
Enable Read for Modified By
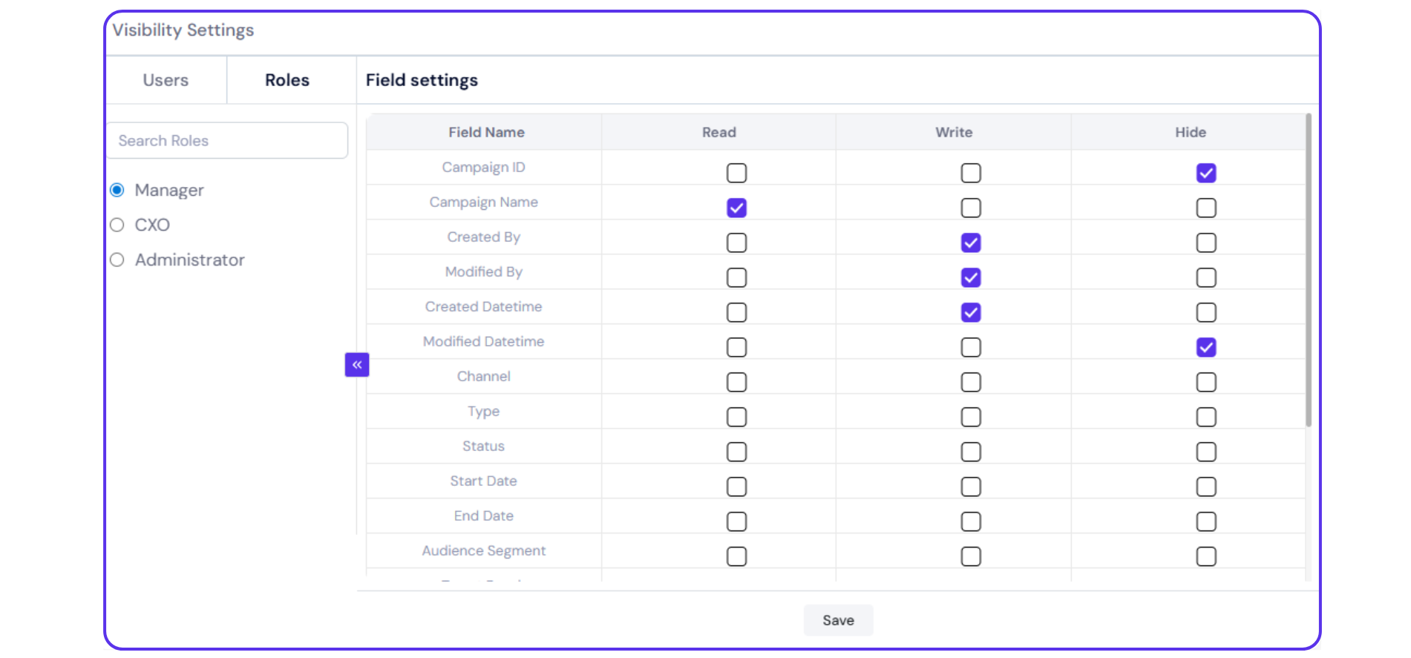pos(736,277)
